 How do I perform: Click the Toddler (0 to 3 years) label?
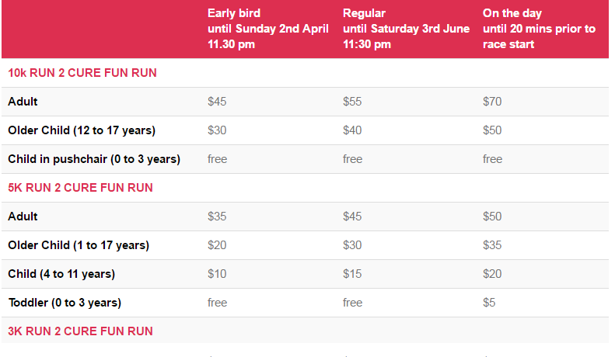click(x=65, y=303)
